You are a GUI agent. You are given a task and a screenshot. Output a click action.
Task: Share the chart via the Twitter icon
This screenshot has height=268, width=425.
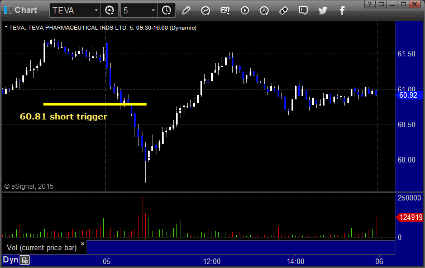[323, 11]
